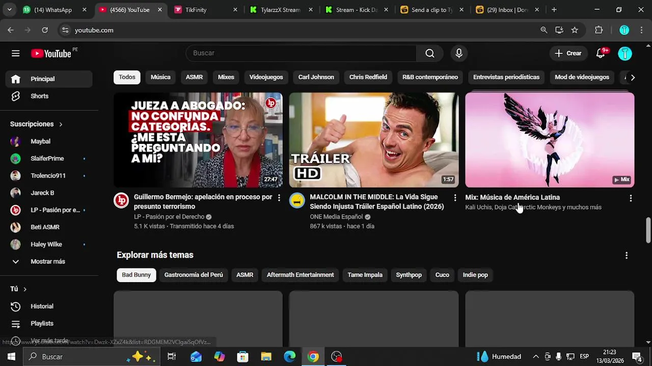Select the Música filter chip

pyautogui.click(x=160, y=77)
